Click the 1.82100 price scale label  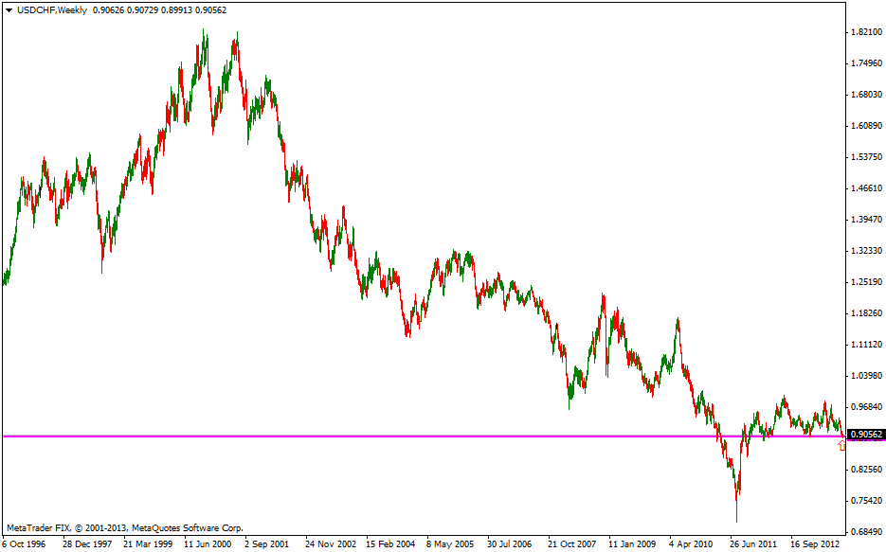pos(866,32)
